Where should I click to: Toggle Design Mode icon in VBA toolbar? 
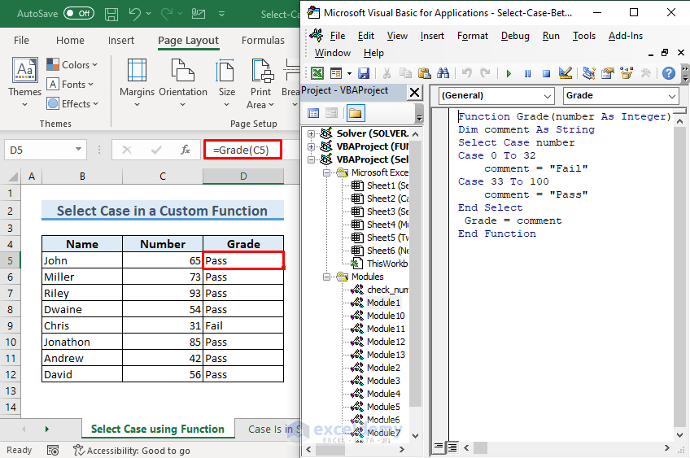tap(565, 73)
